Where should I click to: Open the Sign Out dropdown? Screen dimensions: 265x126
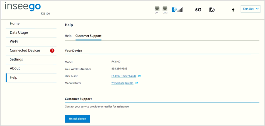250,9
